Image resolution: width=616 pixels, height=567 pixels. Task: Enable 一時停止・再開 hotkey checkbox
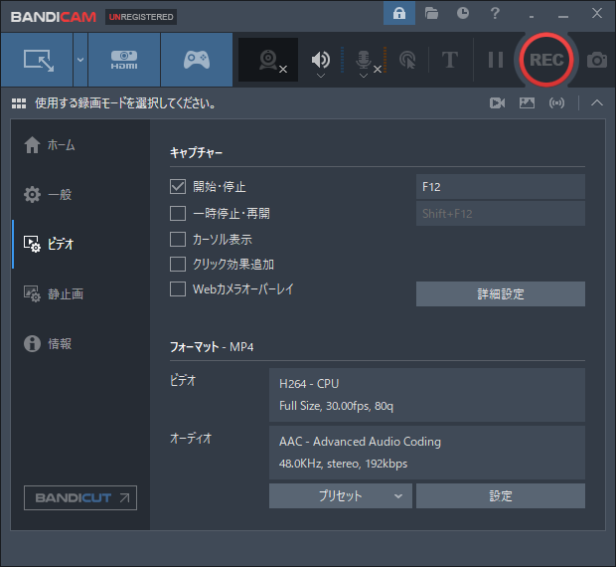click(x=178, y=214)
